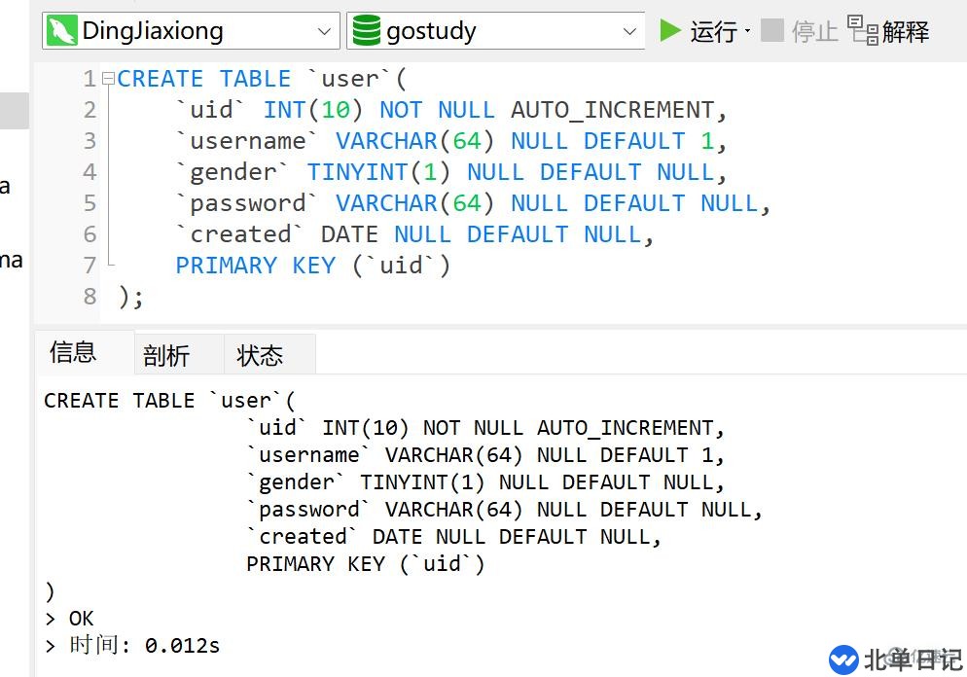Click the green gostudy database icon
This screenshot has width=967, height=677.
pyautogui.click(x=366, y=31)
